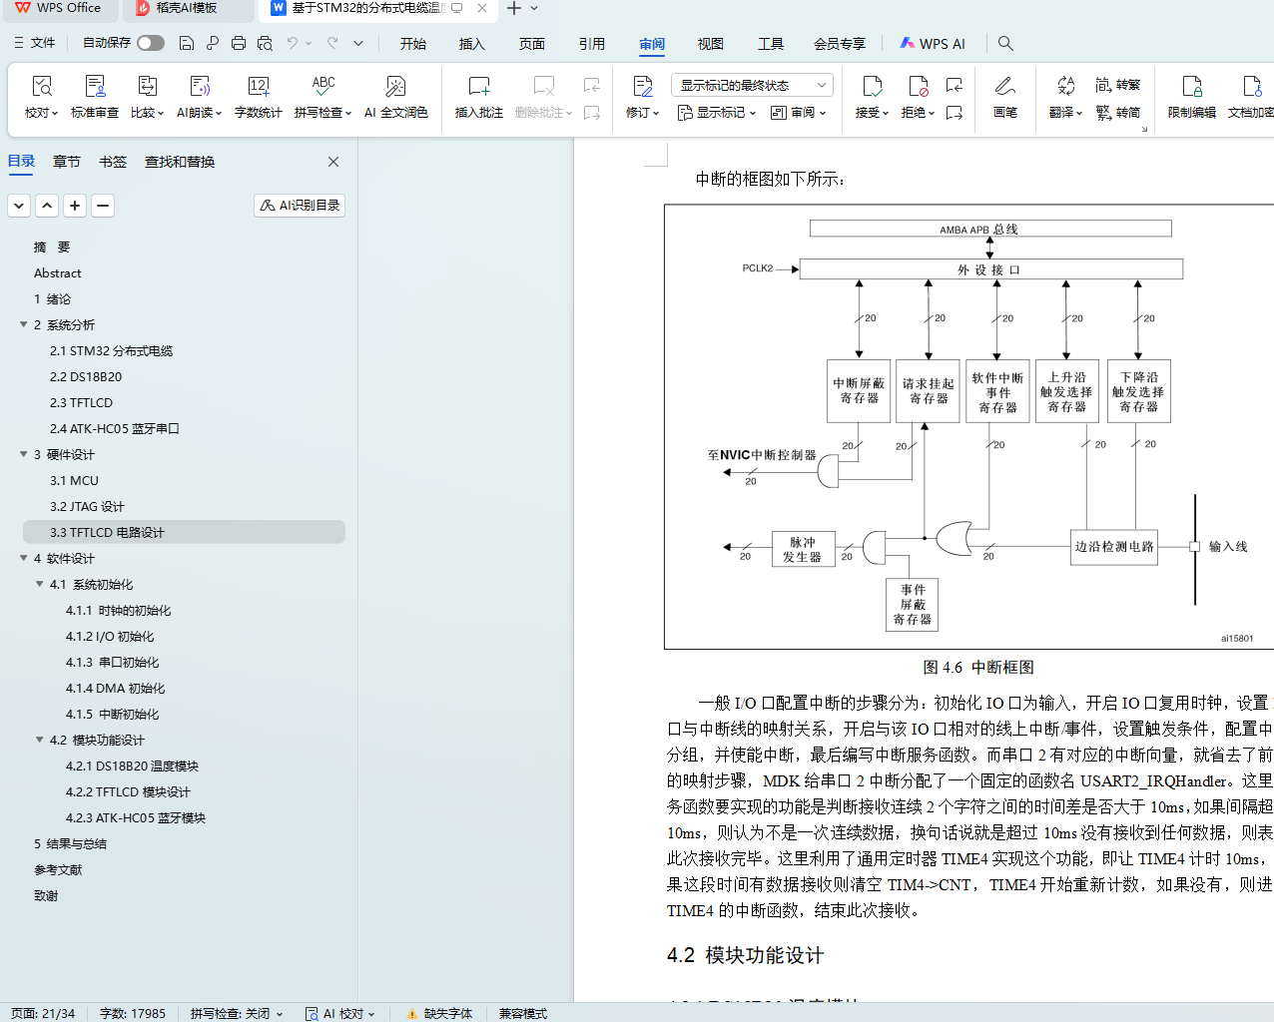Click the print icon in quick toolbar
The height and width of the screenshot is (1022, 1274).
[x=239, y=43]
